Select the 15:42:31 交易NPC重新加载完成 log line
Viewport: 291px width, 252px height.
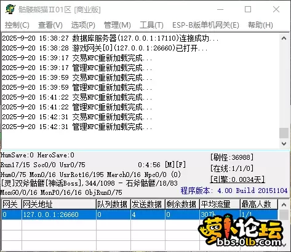pos(77,117)
